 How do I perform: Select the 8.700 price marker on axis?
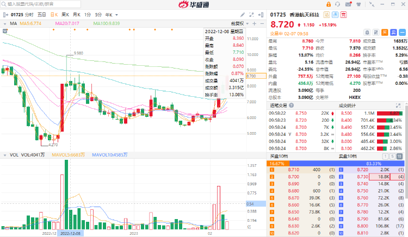(x=256, y=76)
